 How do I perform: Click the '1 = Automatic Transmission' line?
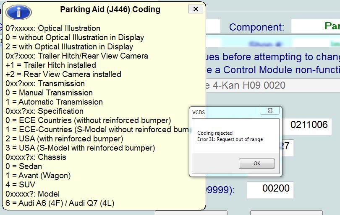pyautogui.click(x=54, y=102)
